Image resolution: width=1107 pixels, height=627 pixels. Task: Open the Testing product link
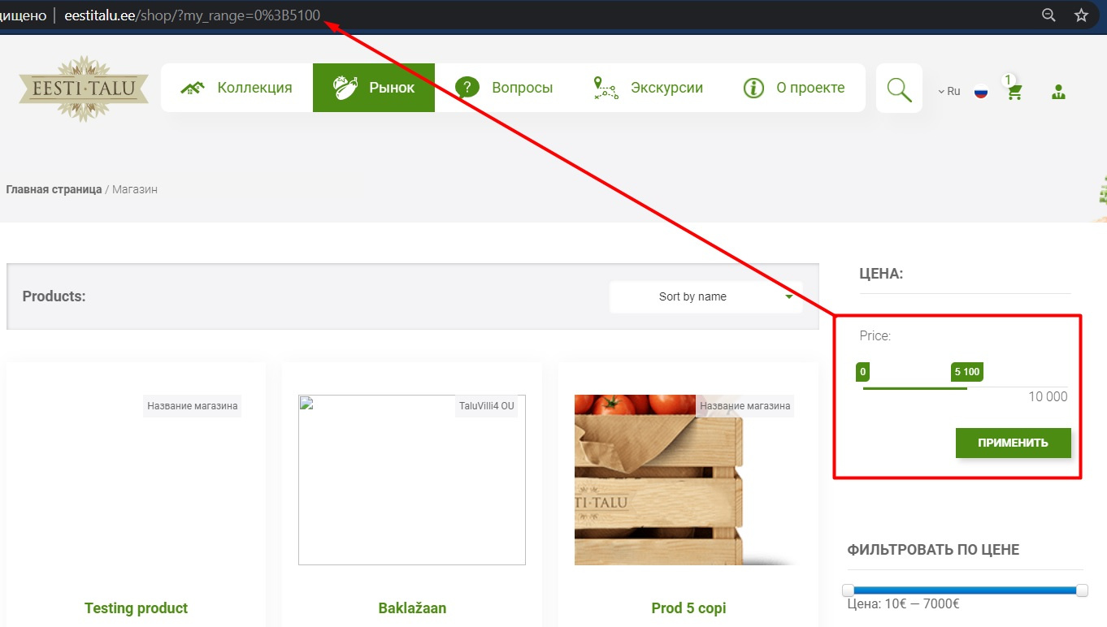tap(136, 608)
